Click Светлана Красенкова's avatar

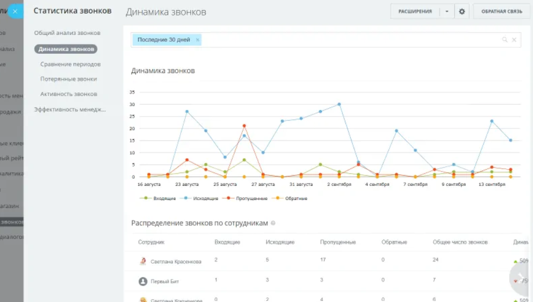tap(143, 261)
